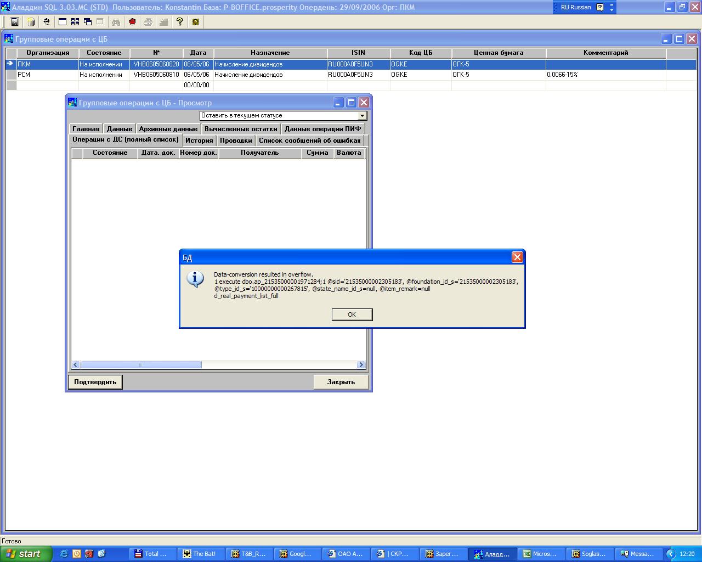The width and height of the screenshot is (702, 562).
Task: Click the 0.0066-15% comment cell
Action: 606,75
